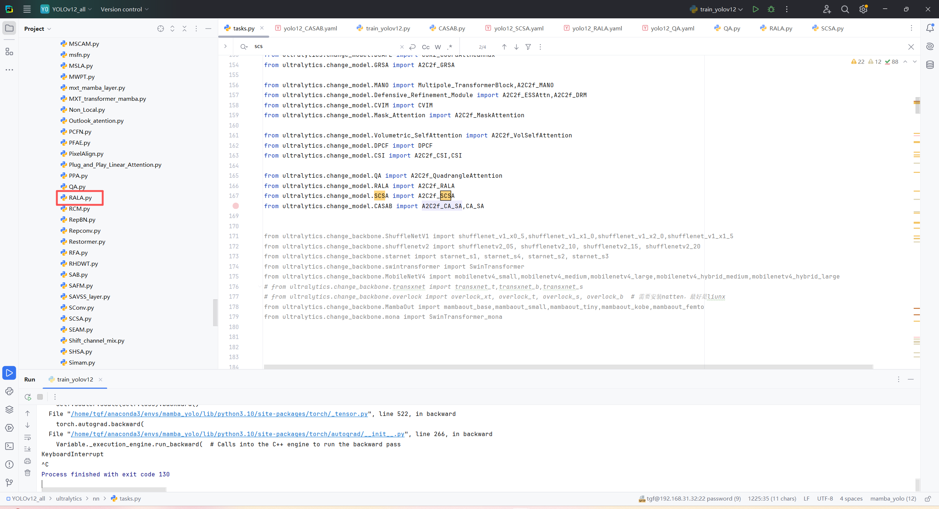
Task: Open the Database tool window icon
Action: click(930, 65)
